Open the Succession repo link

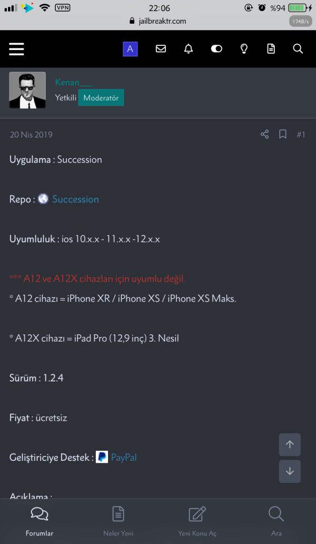click(75, 199)
